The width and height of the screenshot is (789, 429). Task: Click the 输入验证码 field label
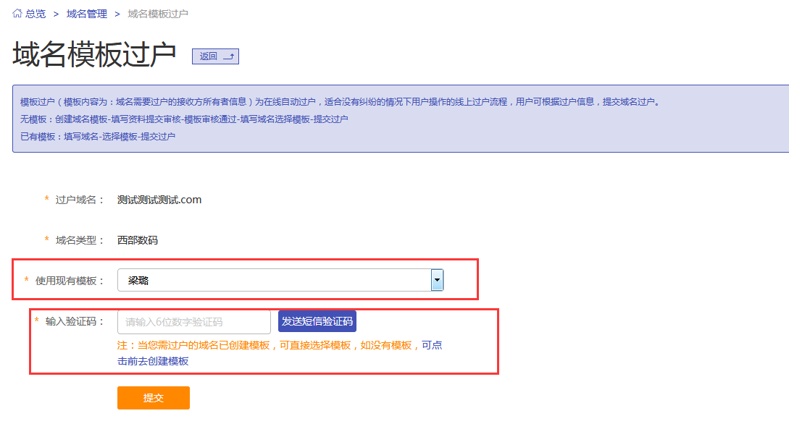click(x=75, y=321)
